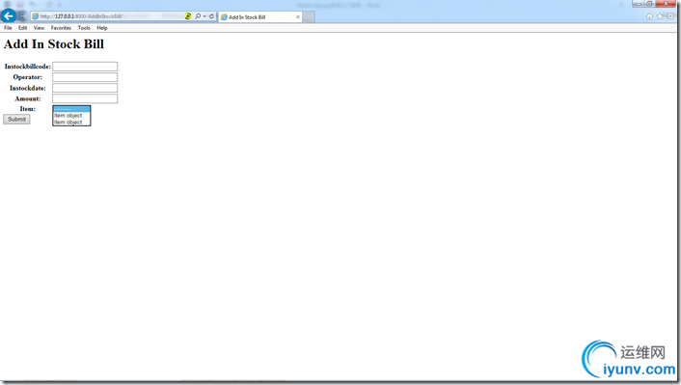Screen dimensions: 681x385
Task: Click the Operator: label
Action: coord(27,77)
